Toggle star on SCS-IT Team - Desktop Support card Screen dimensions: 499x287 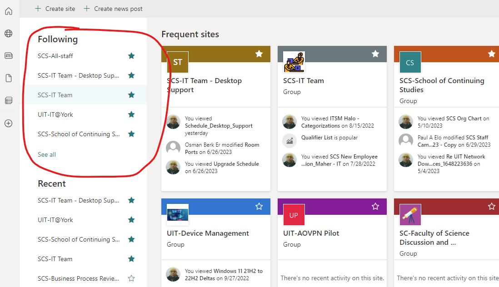click(x=259, y=54)
